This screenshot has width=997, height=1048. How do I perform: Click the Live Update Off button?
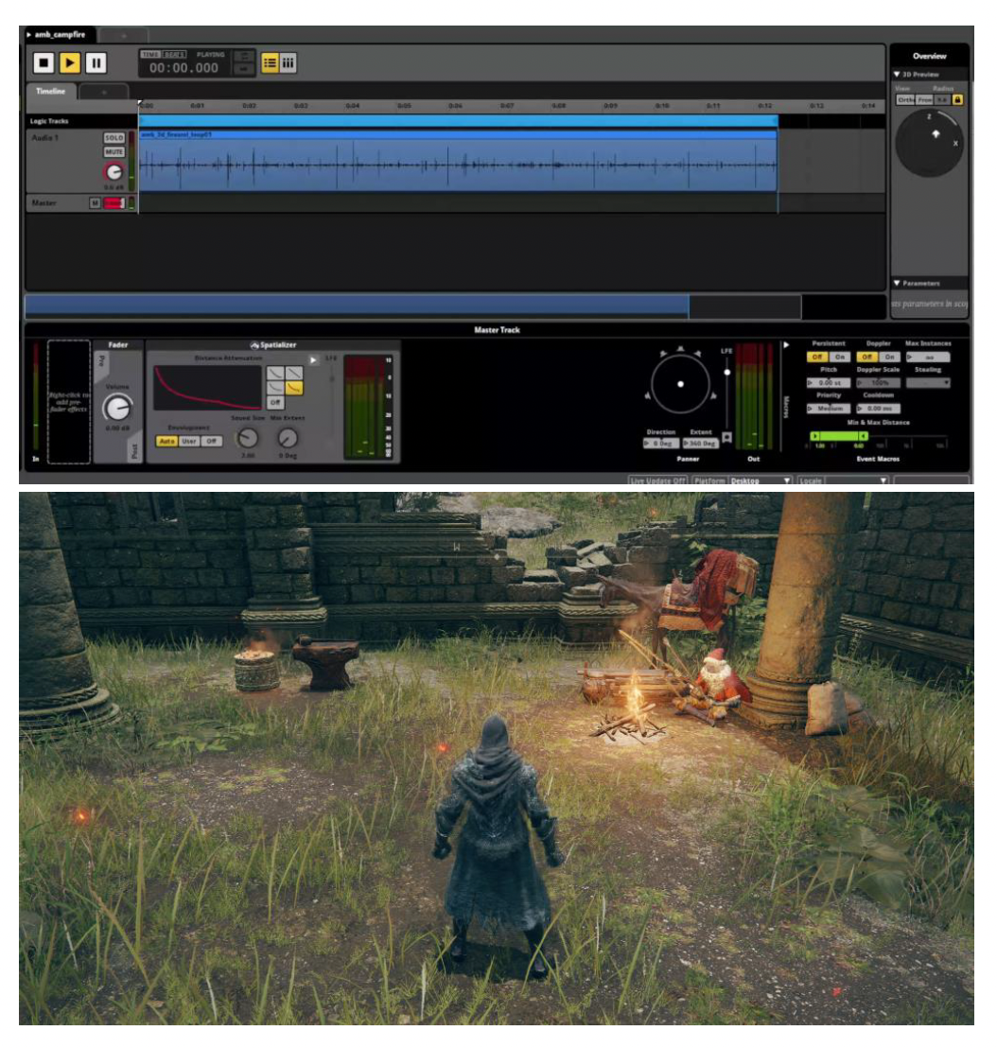click(658, 480)
